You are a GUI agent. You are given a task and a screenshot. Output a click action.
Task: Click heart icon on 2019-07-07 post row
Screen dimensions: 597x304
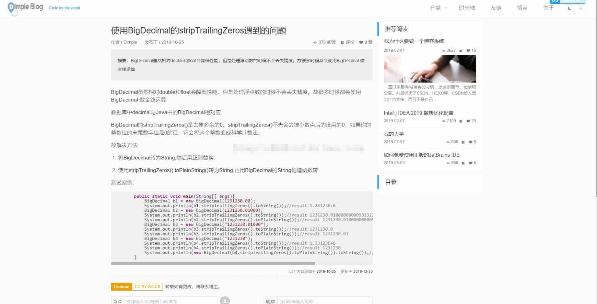point(470,142)
